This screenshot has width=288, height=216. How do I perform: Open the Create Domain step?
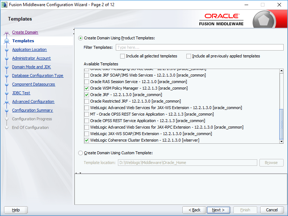pos(25,32)
